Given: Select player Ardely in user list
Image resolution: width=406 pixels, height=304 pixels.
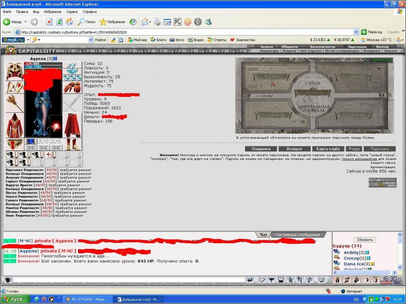Looking at the screenshot, I should click(x=351, y=253).
